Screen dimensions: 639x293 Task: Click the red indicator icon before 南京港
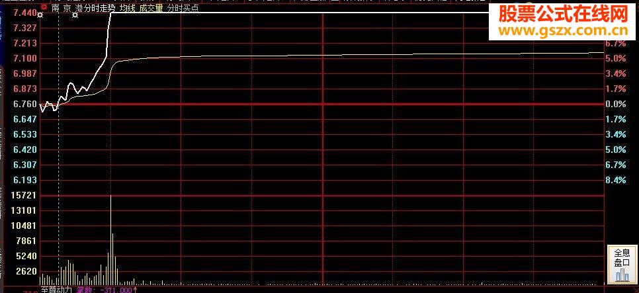(44, 8)
